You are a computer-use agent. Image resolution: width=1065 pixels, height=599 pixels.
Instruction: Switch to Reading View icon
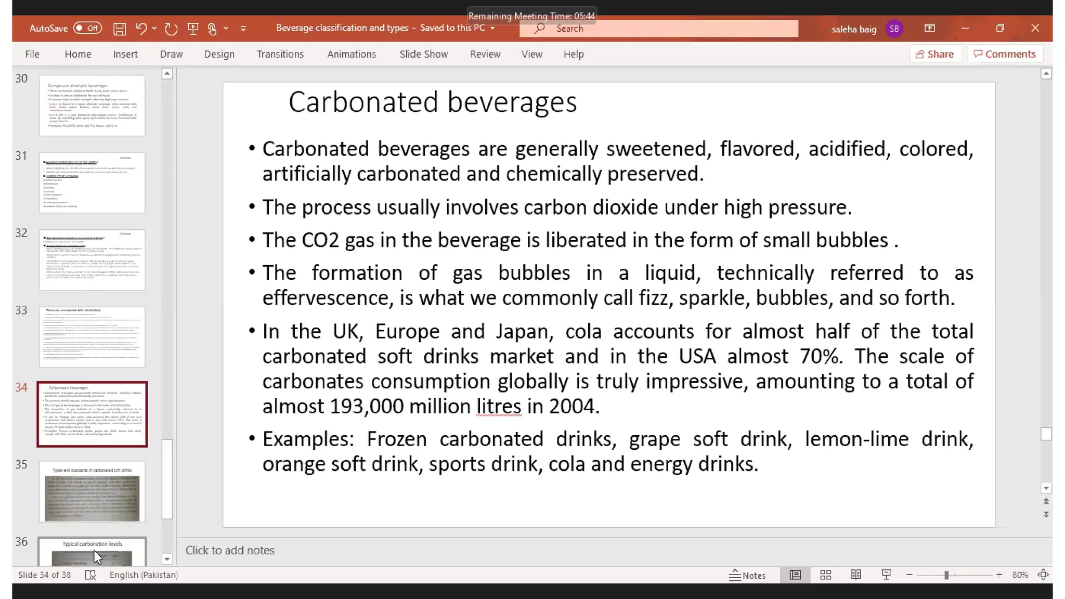(x=855, y=575)
